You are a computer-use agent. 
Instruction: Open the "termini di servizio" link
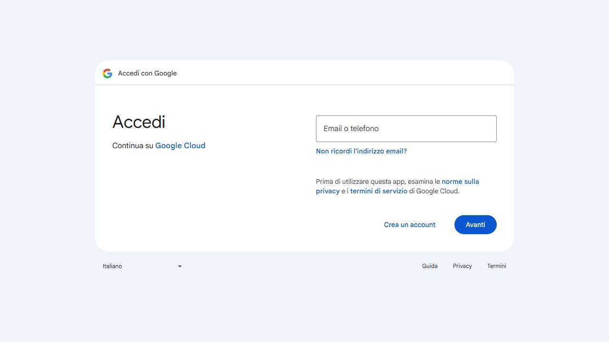(x=379, y=191)
